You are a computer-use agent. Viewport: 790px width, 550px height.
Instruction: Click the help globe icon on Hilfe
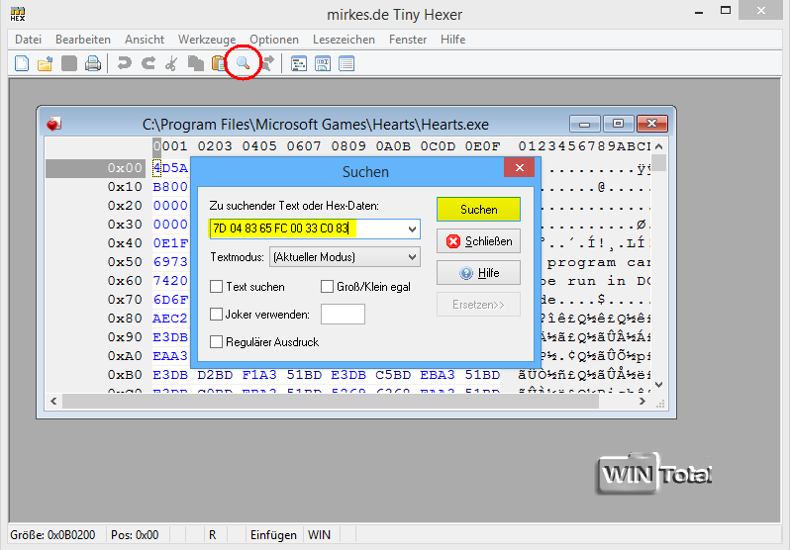[x=466, y=273]
